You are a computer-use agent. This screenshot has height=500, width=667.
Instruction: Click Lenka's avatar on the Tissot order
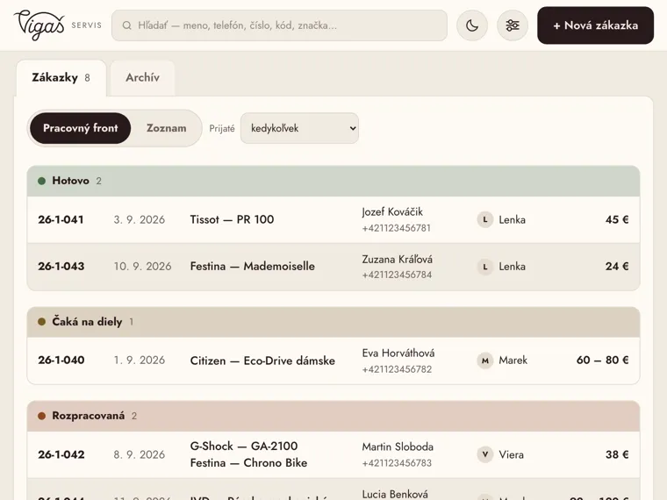click(x=485, y=220)
